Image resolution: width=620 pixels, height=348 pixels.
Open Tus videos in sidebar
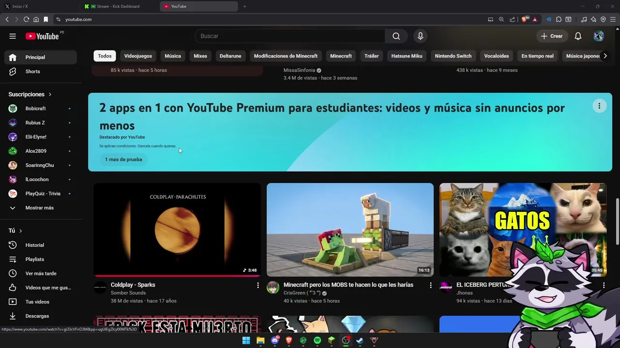(41, 302)
